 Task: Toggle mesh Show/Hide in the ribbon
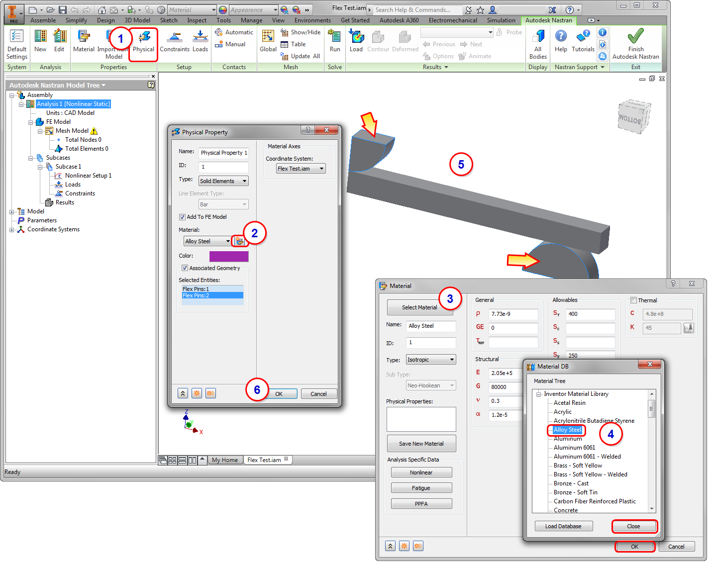tap(301, 32)
